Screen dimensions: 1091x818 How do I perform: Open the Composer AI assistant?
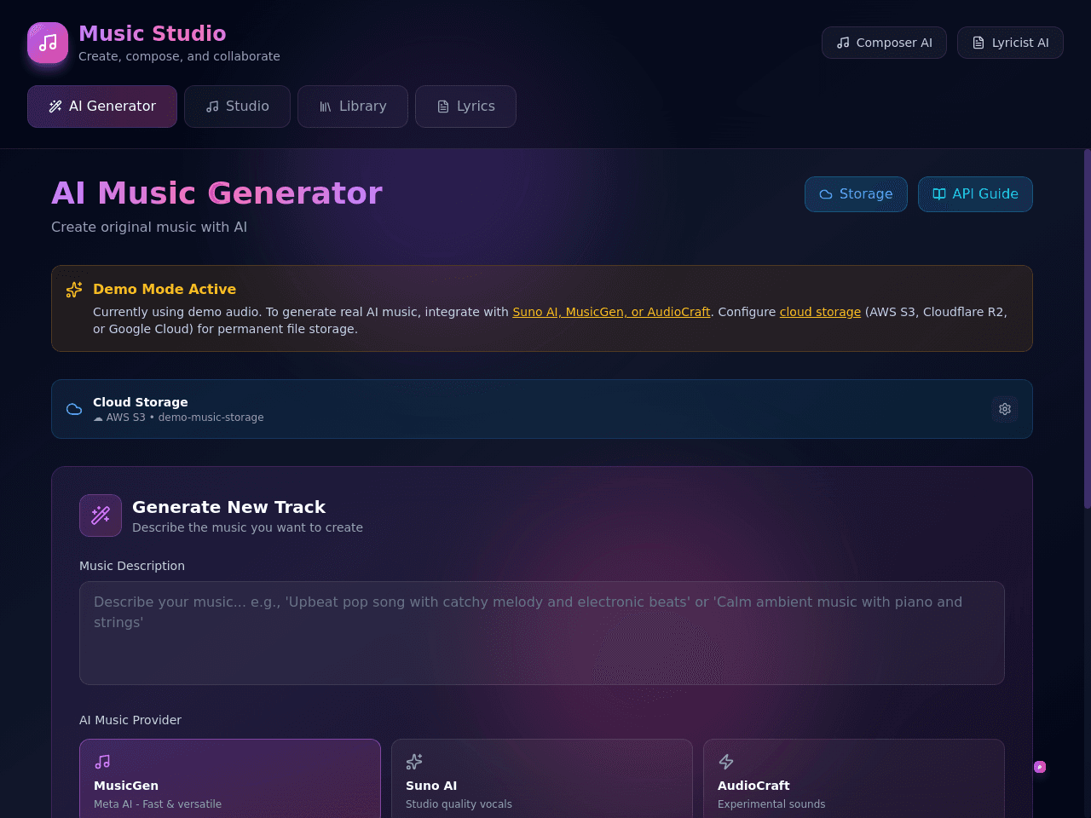click(884, 43)
